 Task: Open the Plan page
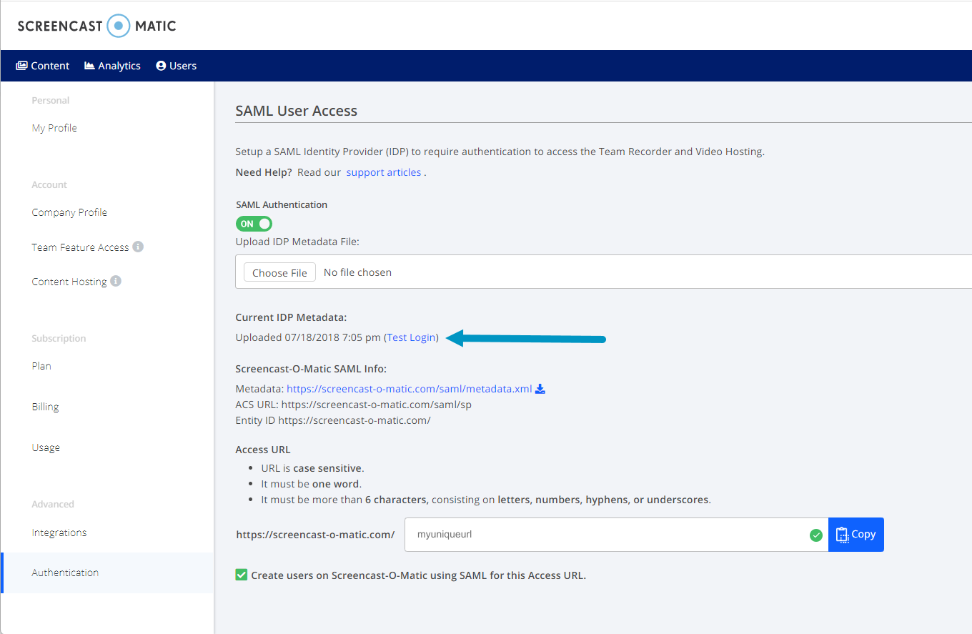tap(41, 366)
